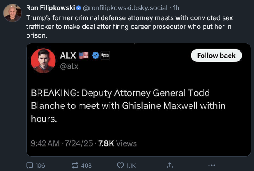Open the Ron Filipkowski display name link

click(x=50, y=8)
